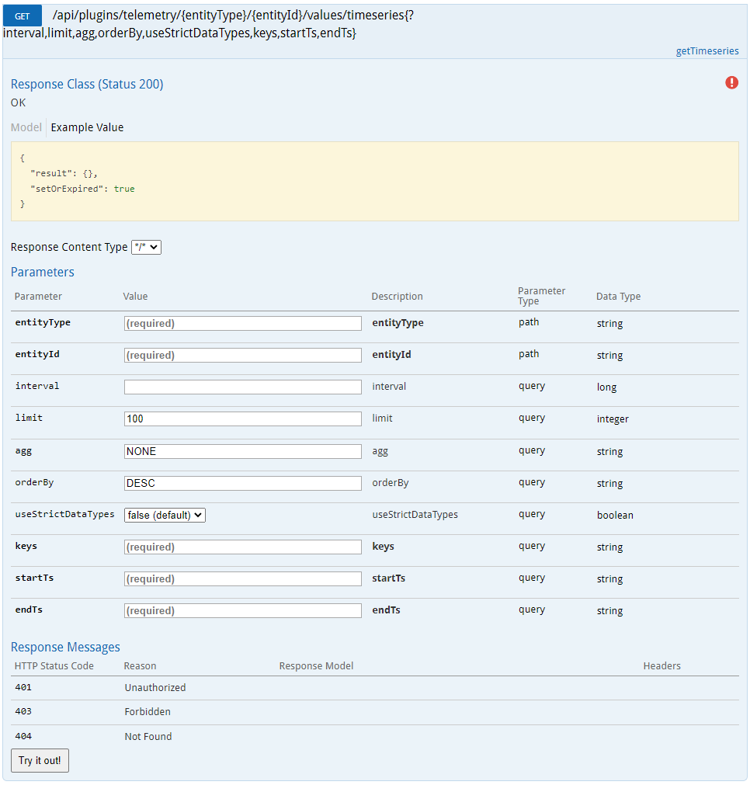Viewport: 750px width, 785px height.
Task: Click the endTs required input field
Action: tap(243, 610)
